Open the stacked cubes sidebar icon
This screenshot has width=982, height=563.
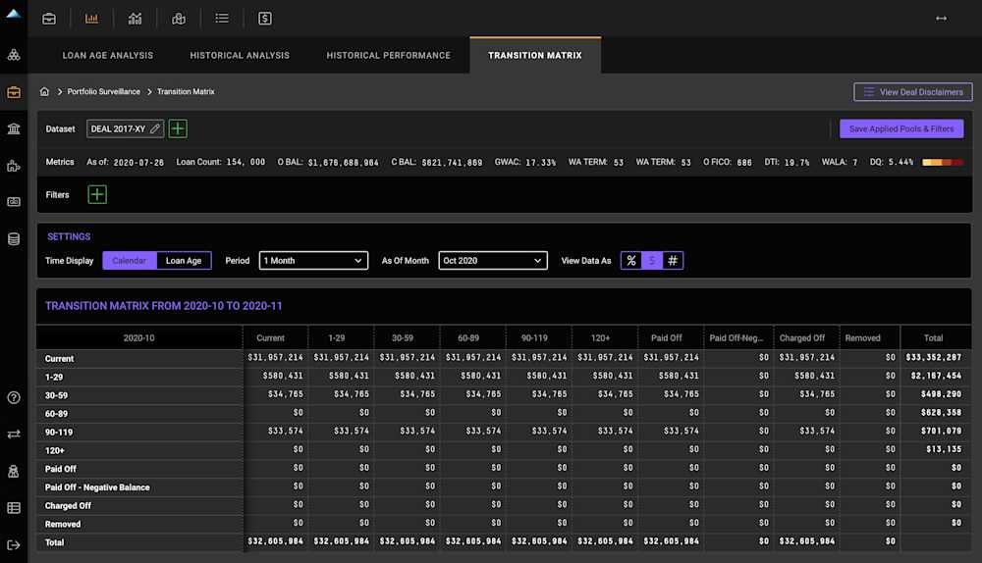tap(14, 55)
